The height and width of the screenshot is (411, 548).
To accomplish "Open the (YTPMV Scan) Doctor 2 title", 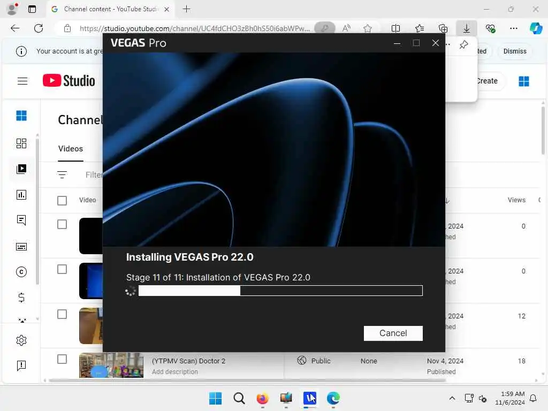I will [x=188, y=361].
